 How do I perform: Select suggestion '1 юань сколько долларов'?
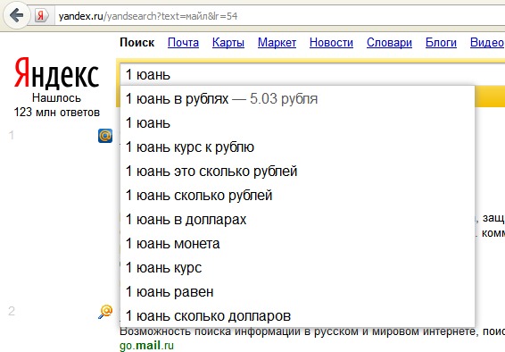coord(297,316)
